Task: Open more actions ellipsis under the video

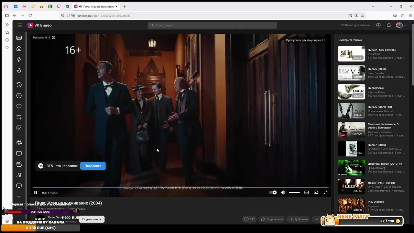Action: point(316,219)
